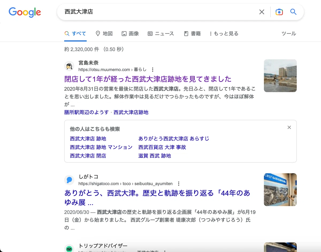Open three-dot menu for otsu.muumemo.com result
321x252 pixels.
pos(152,70)
